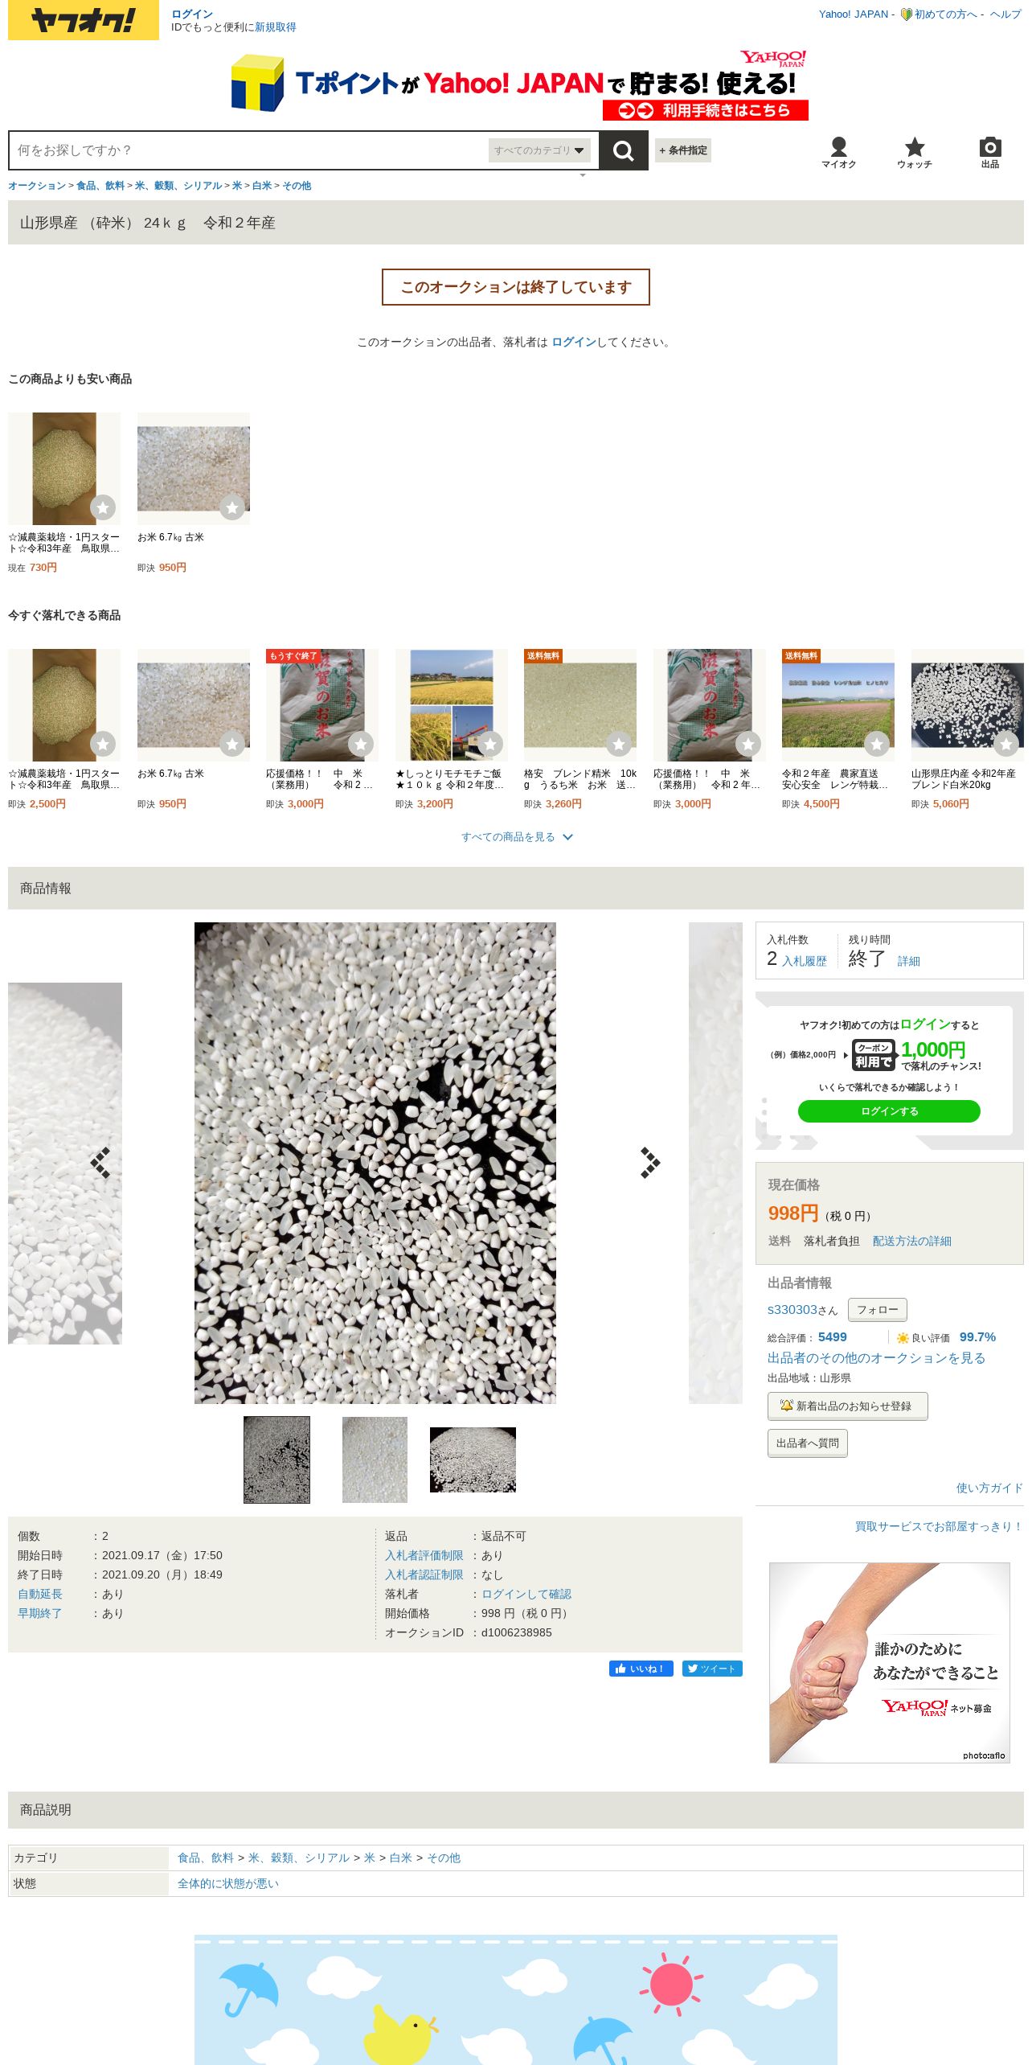Toggle watch star on 730円 減農薬栽培 item
The width and height of the screenshot is (1032, 2065).
pyautogui.click(x=103, y=507)
